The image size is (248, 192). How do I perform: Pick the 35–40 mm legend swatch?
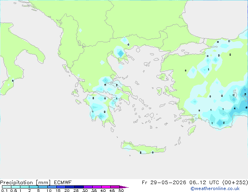point(97,187)
